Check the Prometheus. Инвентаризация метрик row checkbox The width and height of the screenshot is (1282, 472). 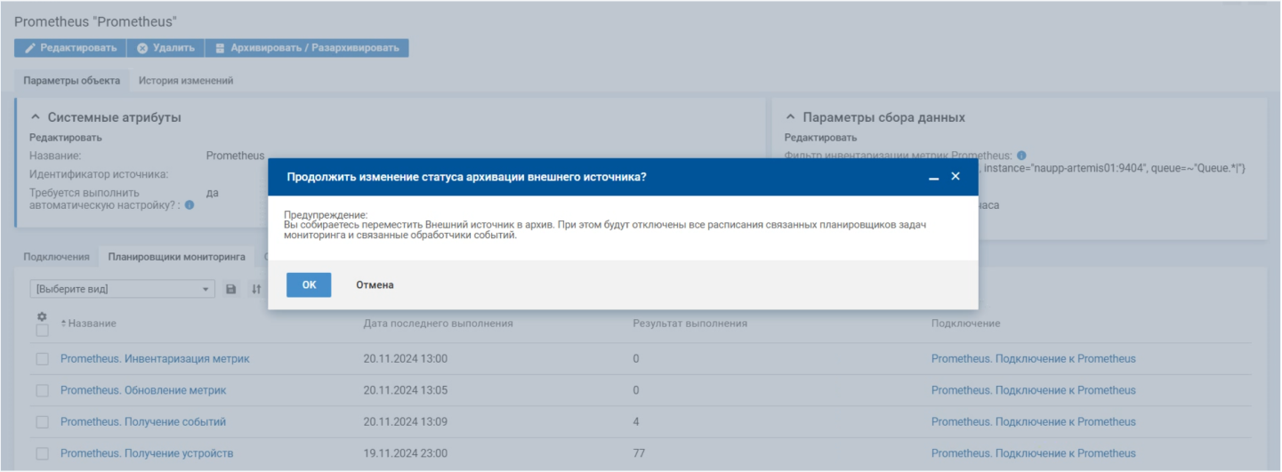point(42,359)
